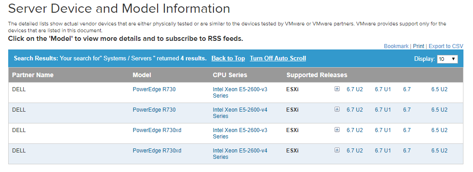The height and width of the screenshot is (172, 473).
Task: Sort by Partner Name column header
Action: click(x=33, y=75)
